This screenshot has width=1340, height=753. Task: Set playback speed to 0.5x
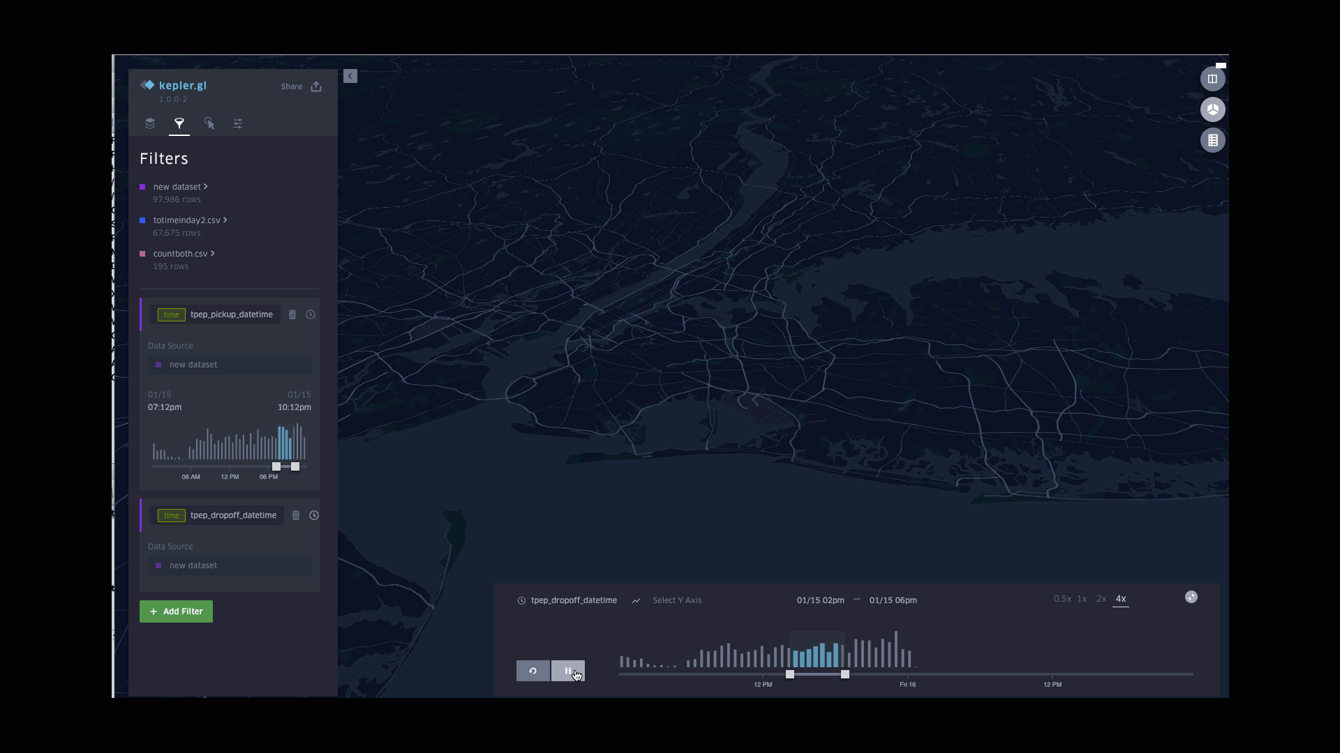coord(1062,599)
